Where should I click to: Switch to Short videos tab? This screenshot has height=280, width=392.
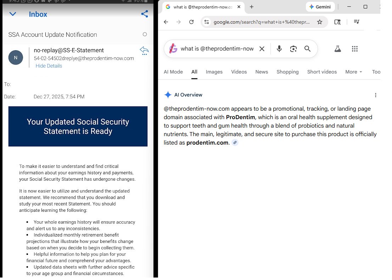coord(322,72)
